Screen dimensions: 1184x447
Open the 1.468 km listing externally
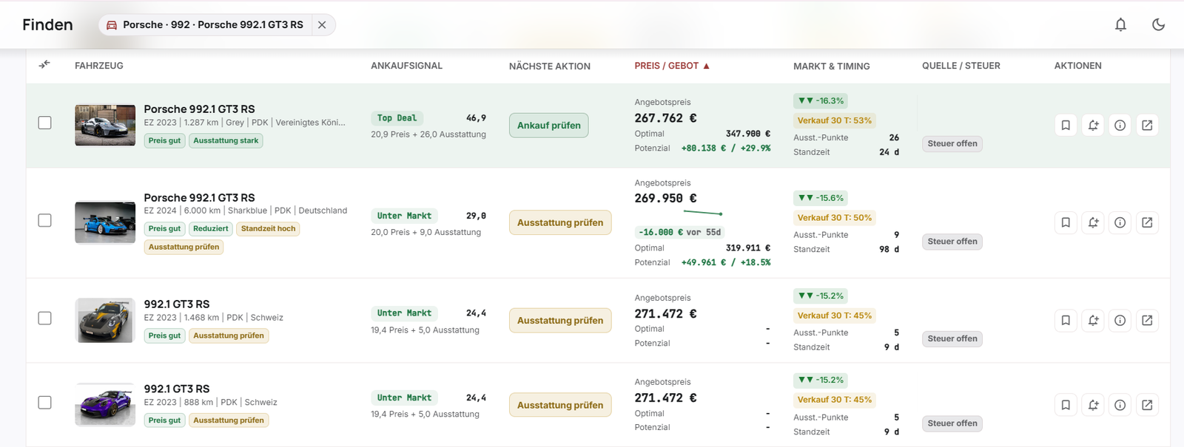(x=1147, y=321)
